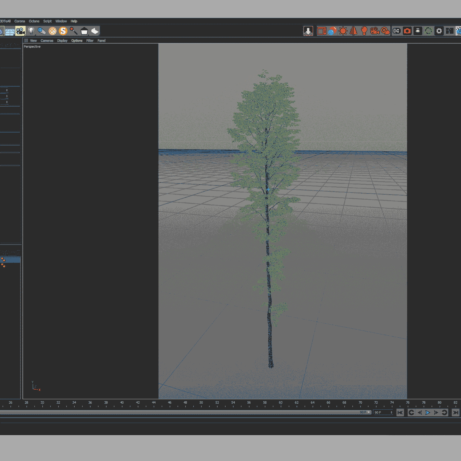Viewport: 461px width, 461px height.
Task: Open the Corona menu
Action: coord(20,21)
